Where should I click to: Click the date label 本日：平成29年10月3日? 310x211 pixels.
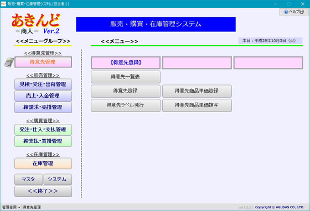pos(270,41)
